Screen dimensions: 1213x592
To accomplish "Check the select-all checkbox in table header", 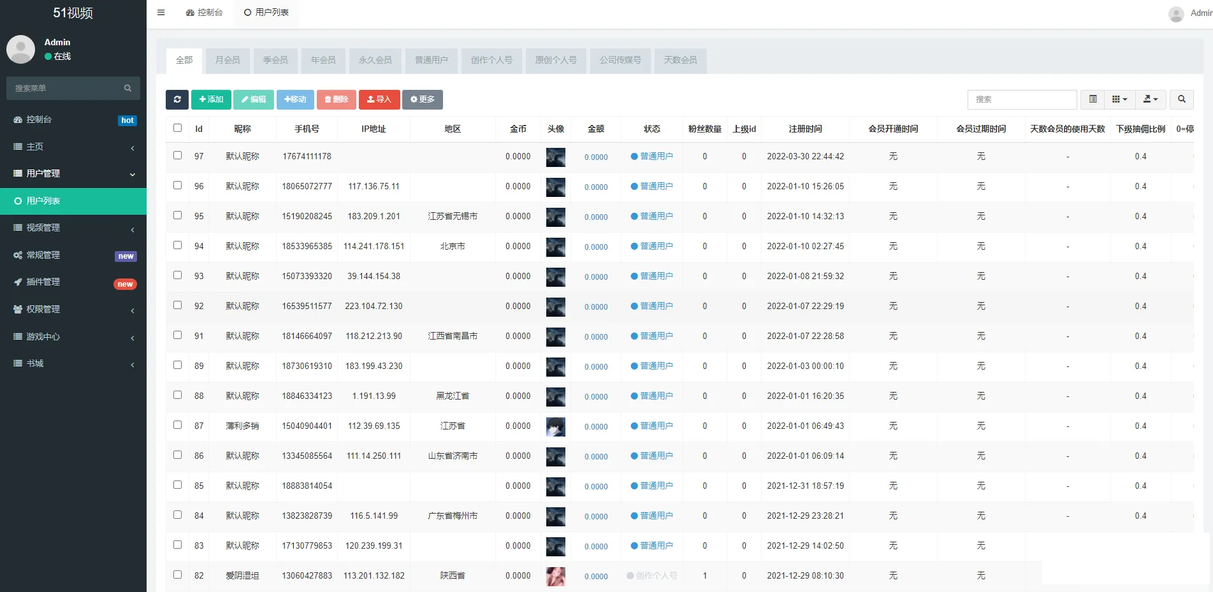I will [177, 128].
